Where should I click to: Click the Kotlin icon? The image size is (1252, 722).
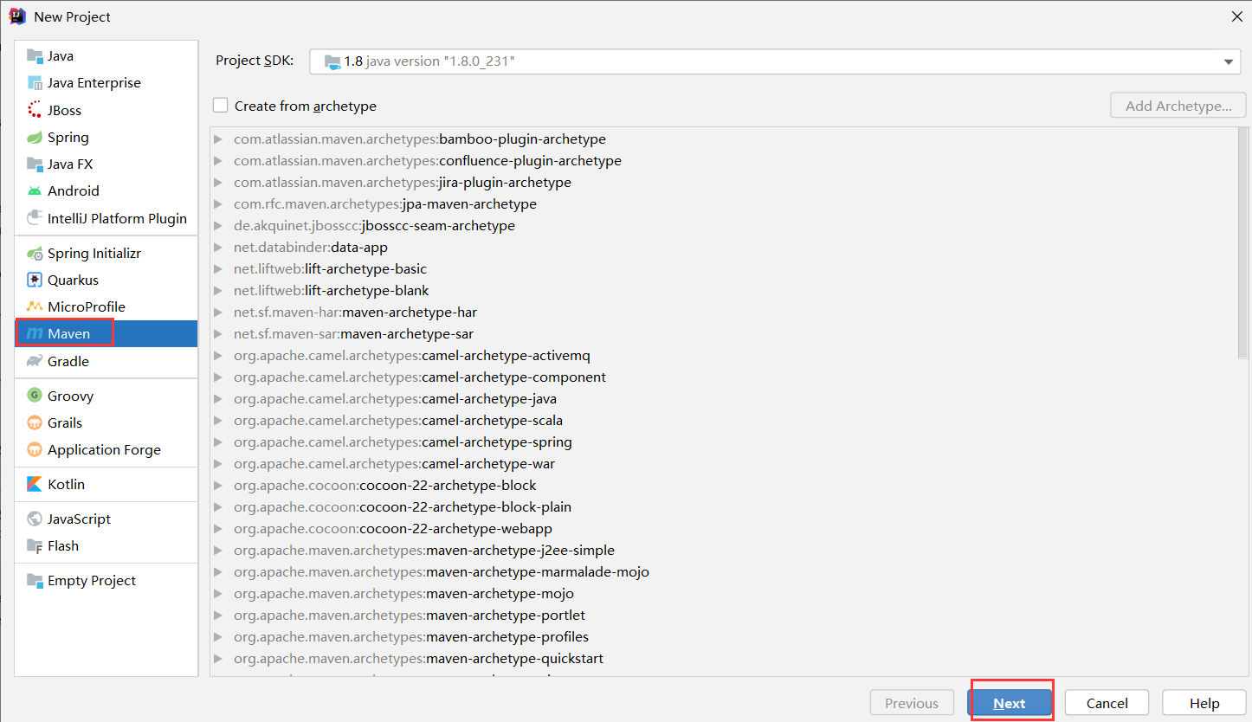[35, 484]
